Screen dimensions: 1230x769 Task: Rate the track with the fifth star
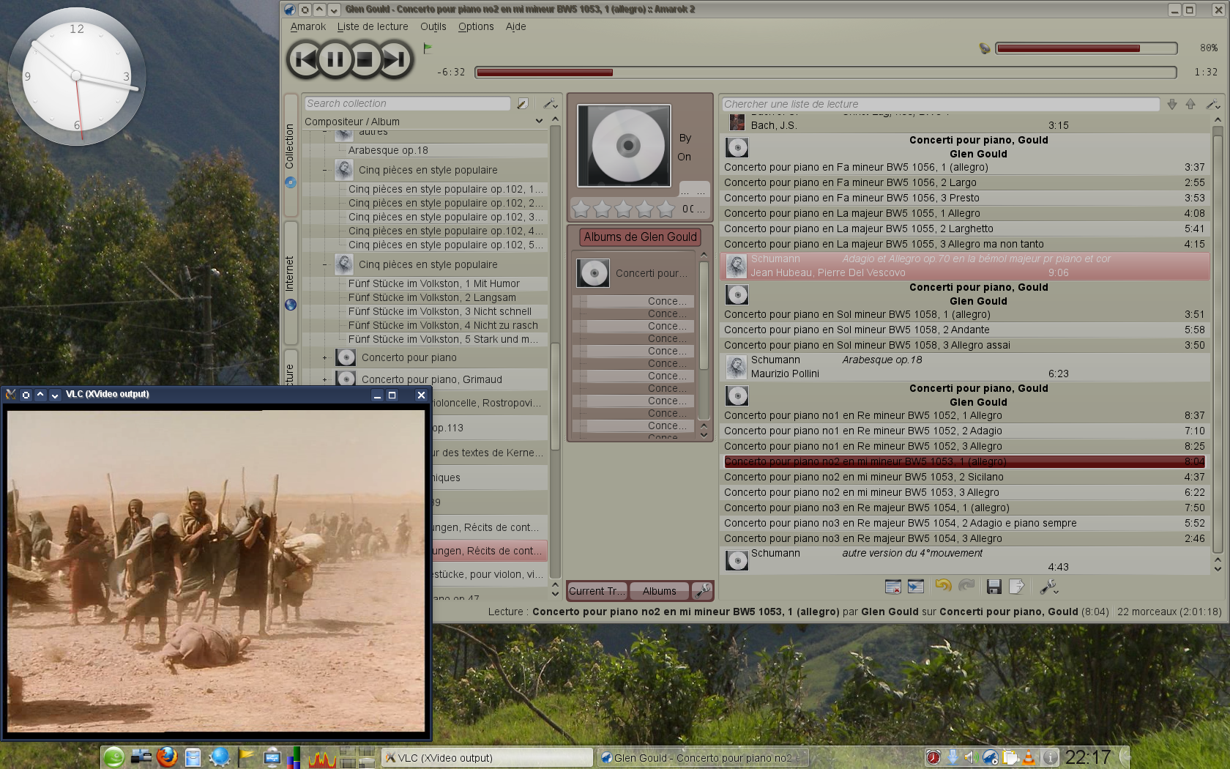(x=666, y=209)
